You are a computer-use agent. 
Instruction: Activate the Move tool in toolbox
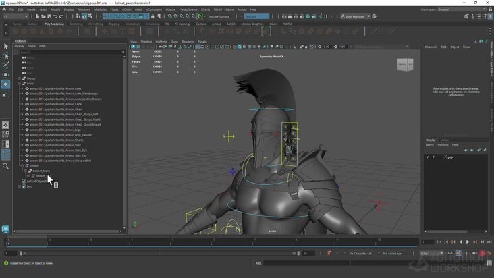pos(5,75)
